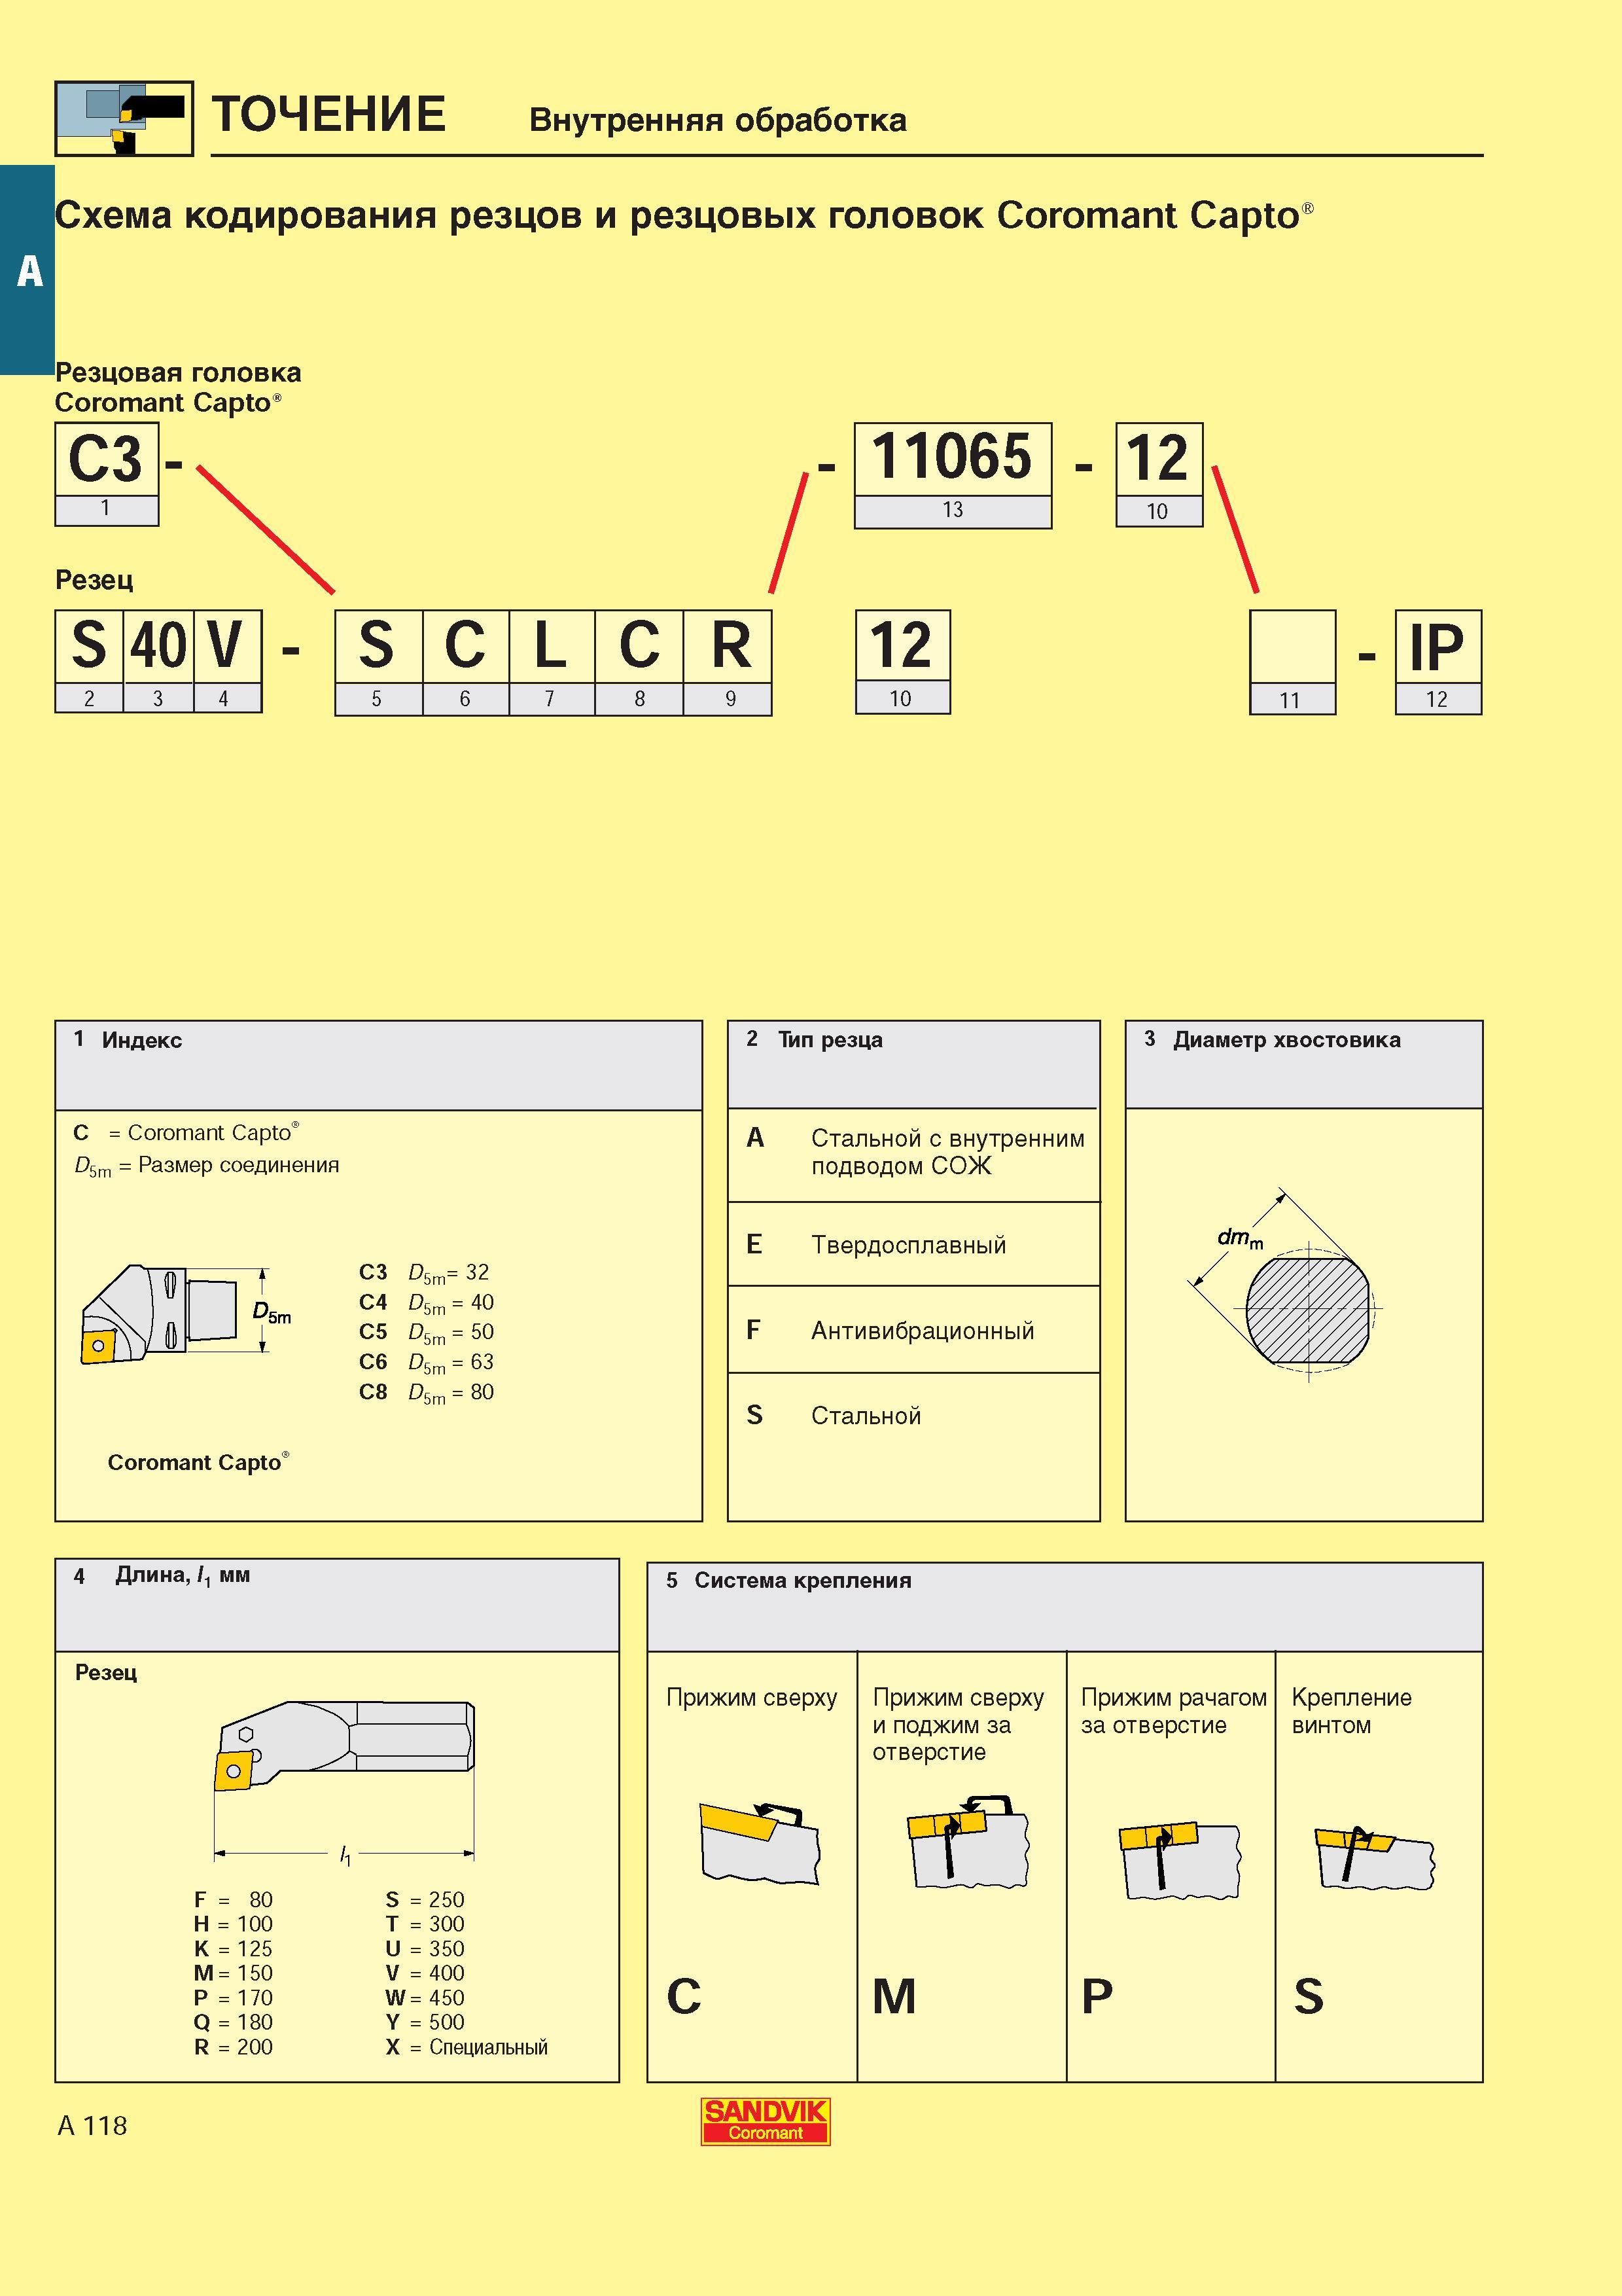This screenshot has width=1622, height=2296.
Task: Click the "Крепление винтом" label
Action: tap(1351, 1710)
